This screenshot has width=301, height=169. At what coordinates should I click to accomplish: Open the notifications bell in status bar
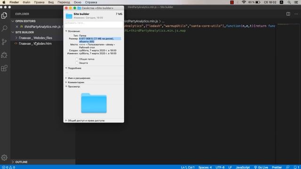296,167
